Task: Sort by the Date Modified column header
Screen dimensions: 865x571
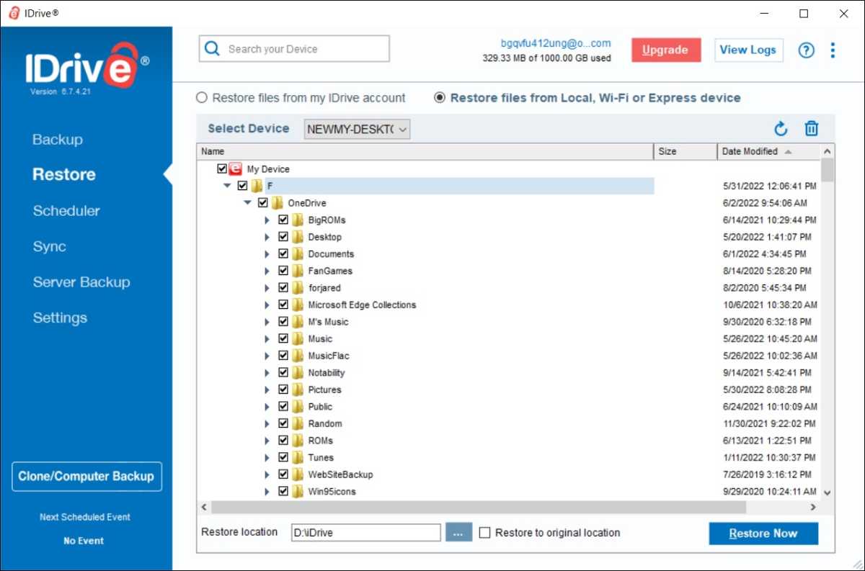Action: [768, 151]
